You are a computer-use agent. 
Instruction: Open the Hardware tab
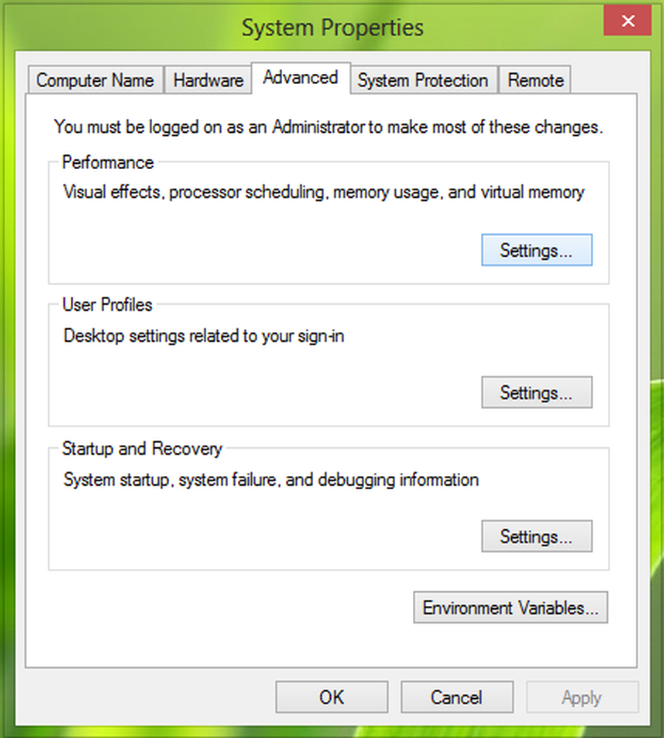(208, 80)
